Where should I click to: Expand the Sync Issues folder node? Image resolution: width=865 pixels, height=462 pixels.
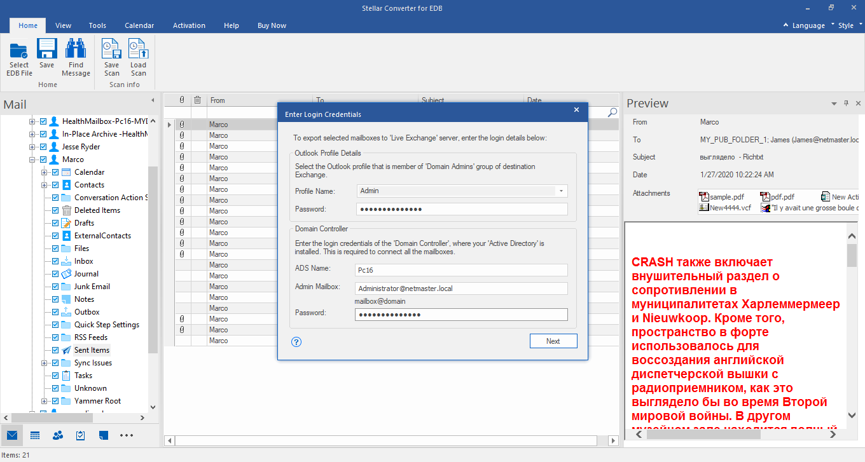45,363
